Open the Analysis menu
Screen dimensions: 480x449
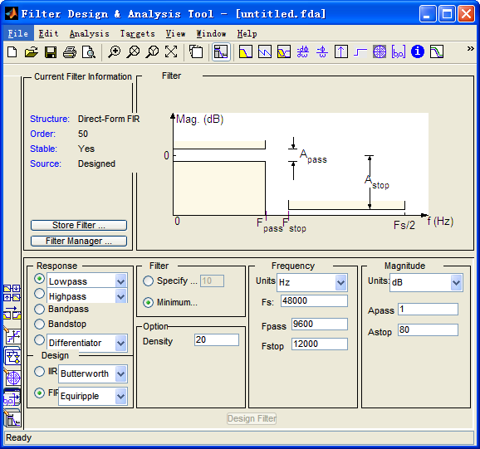click(89, 33)
